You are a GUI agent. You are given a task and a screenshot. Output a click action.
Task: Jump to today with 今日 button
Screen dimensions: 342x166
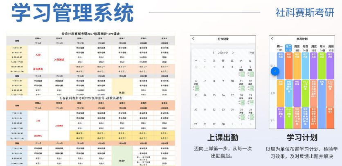click(252, 53)
